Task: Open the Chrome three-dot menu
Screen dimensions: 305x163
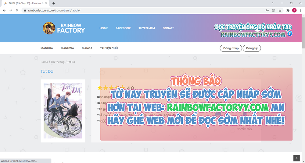Action: coord(300,10)
